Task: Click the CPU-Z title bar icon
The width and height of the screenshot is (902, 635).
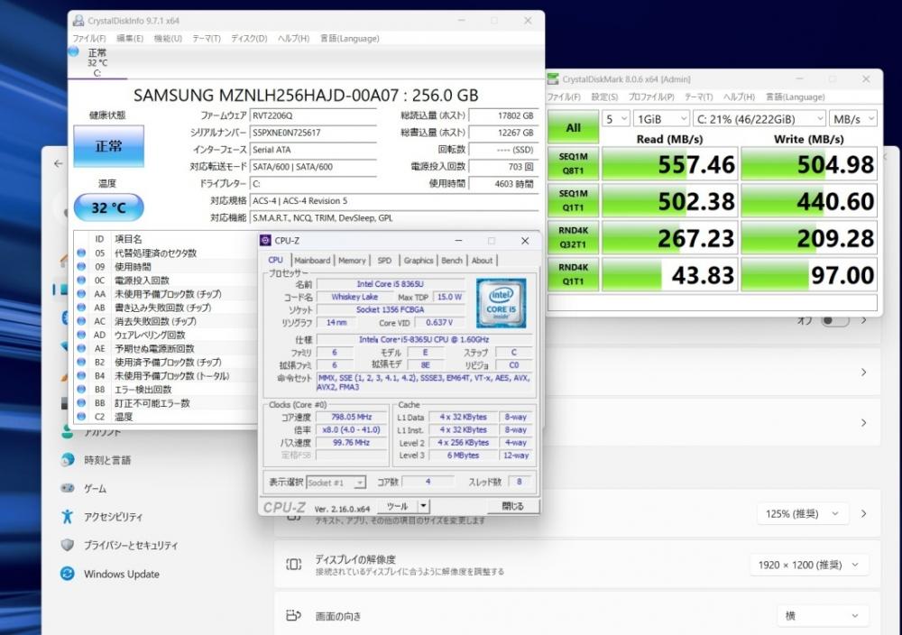Action: coord(265,241)
